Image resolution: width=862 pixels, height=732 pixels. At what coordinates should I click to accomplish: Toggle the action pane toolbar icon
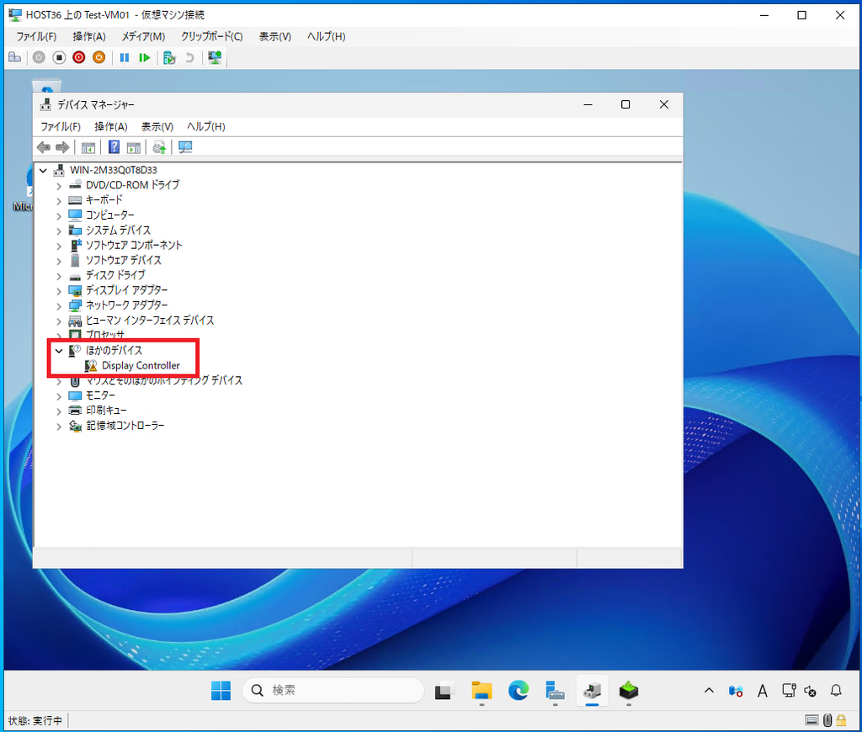point(133,147)
